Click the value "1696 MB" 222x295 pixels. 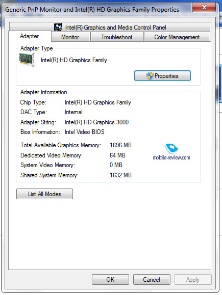[x=120, y=145]
